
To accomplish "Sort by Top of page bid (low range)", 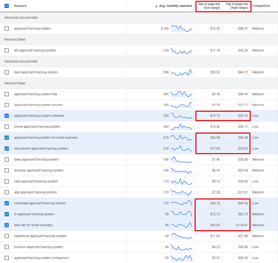I will [209, 6].
